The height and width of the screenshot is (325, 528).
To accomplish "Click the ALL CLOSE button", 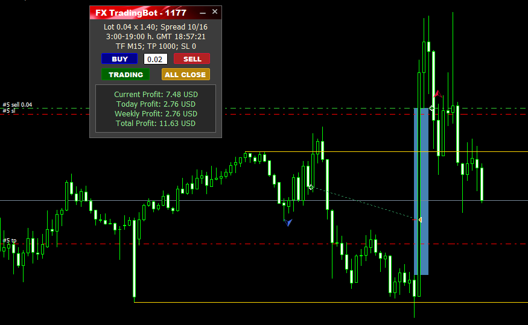I will click(x=185, y=74).
